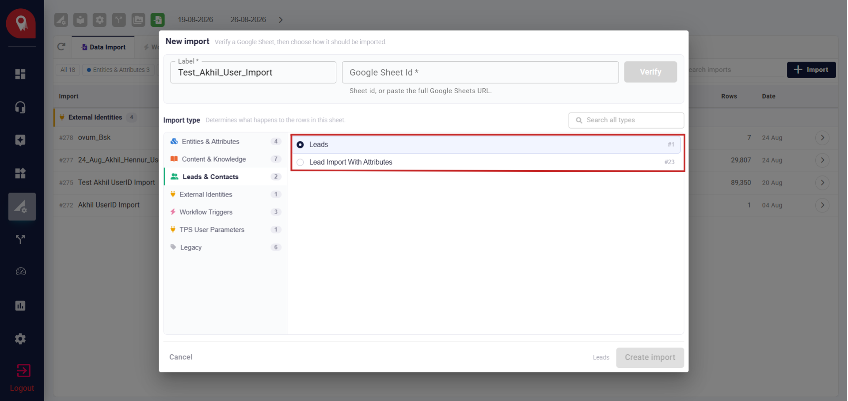The height and width of the screenshot is (401, 848).
Task: Focus the Search all types box
Action: pos(626,120)
